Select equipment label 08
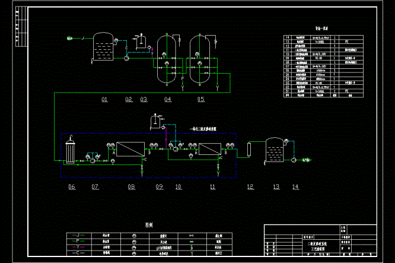The width and height of the screenshot is (395, 263). point(131,187)
